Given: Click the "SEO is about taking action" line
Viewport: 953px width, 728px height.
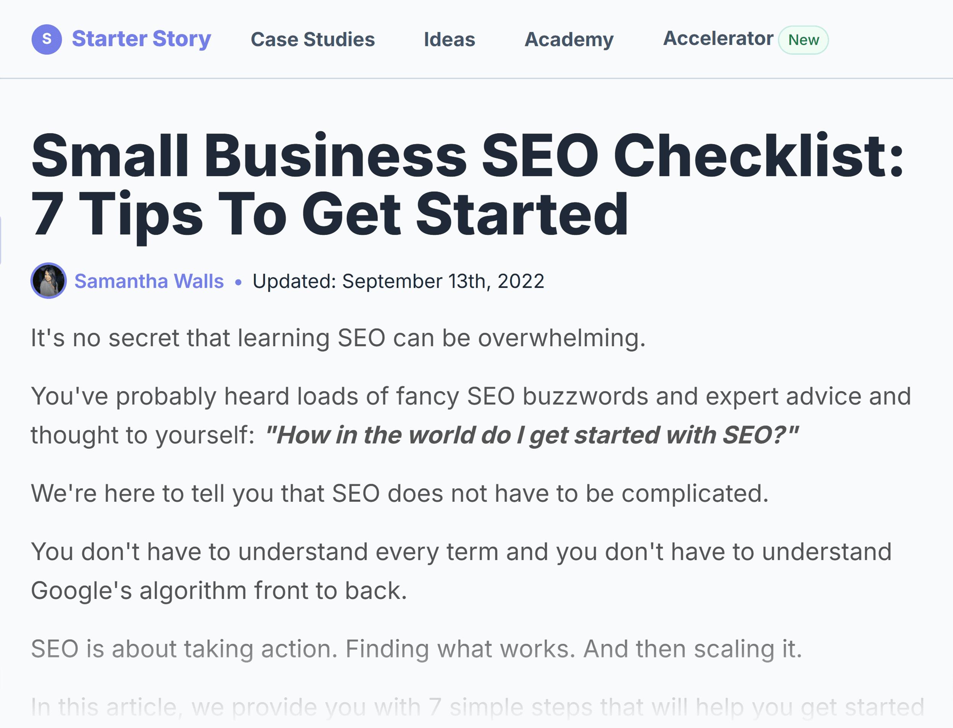Looking at the screenshot, I should click(x=416, y=649).
